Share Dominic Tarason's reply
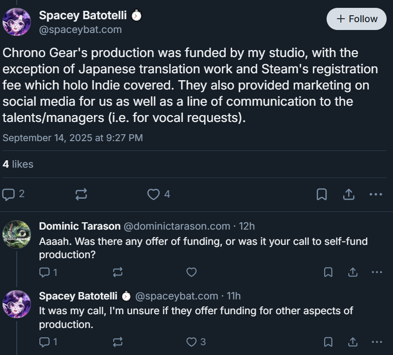The width and height of the screenshot is (393, 355). pos(353,272)
